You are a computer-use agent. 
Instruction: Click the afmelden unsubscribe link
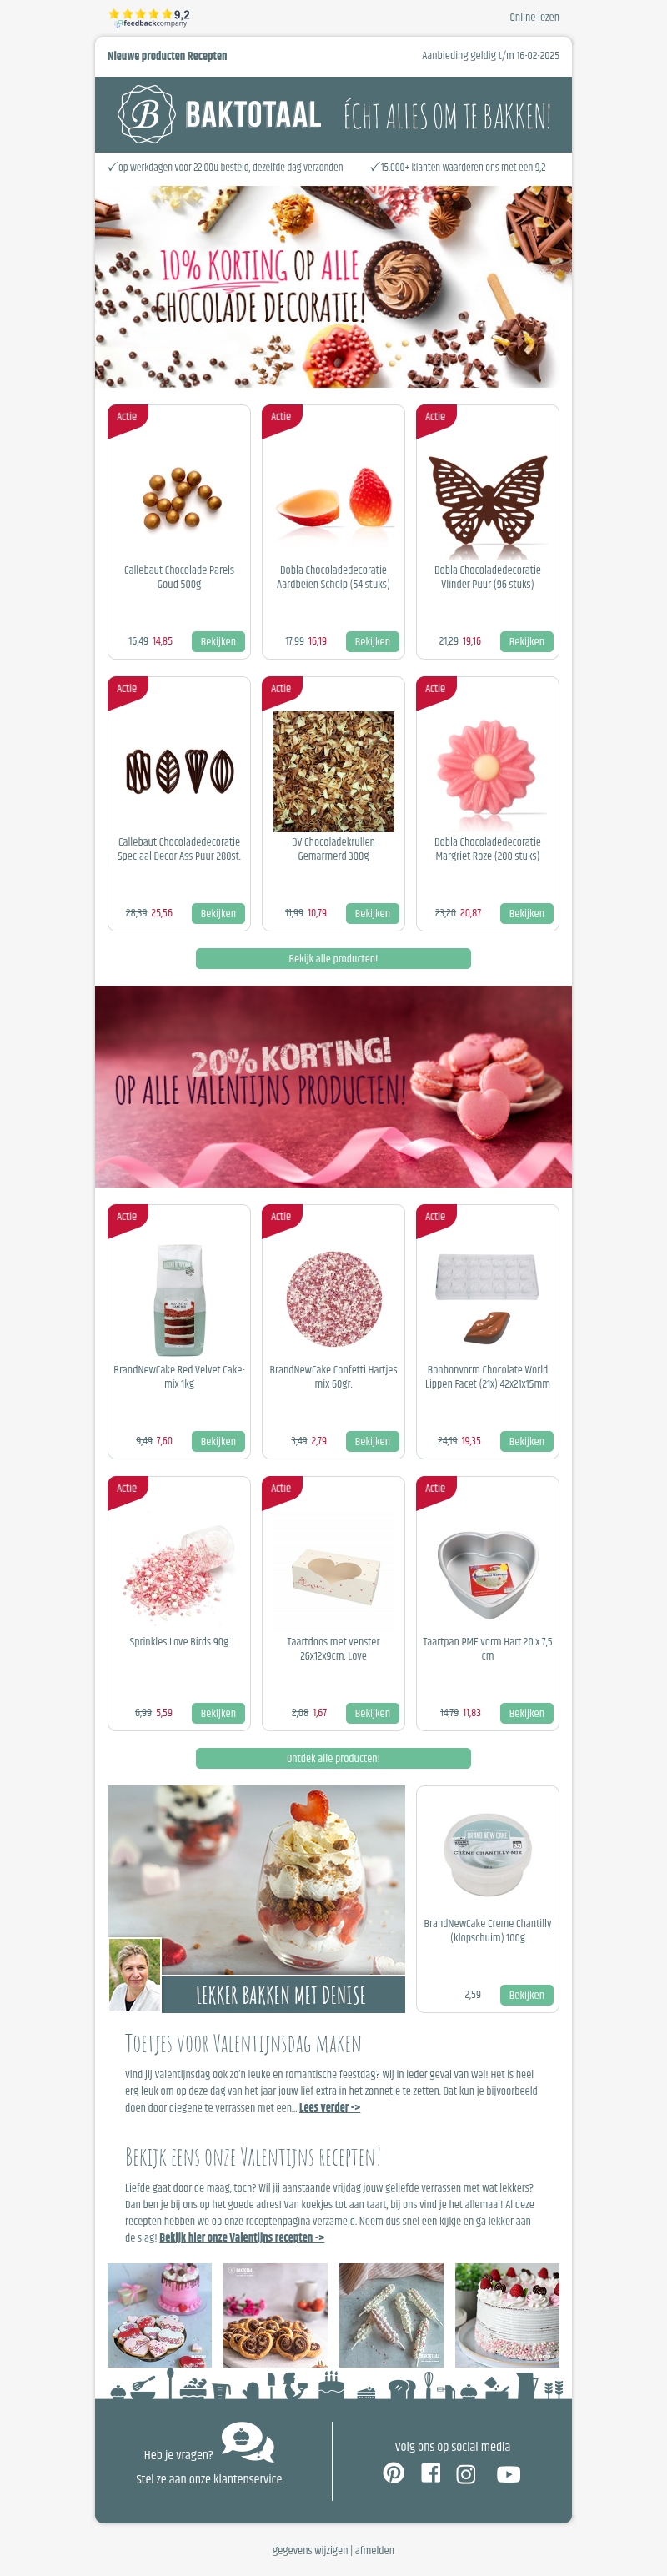point(374,2550)
